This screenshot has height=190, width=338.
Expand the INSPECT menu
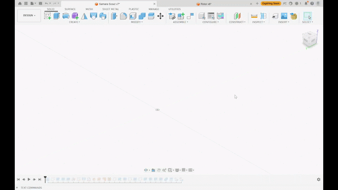259,22
